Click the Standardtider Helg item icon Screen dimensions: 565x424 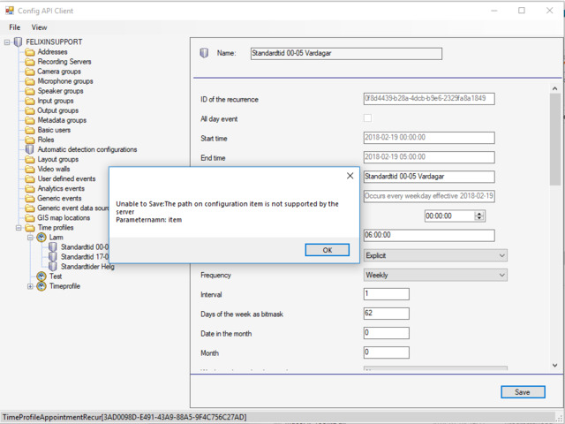53,266
